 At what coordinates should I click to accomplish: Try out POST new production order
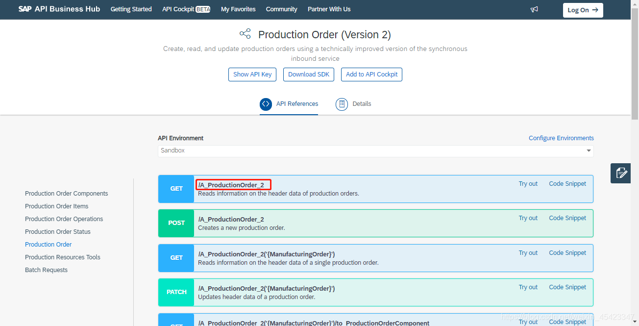528,218
